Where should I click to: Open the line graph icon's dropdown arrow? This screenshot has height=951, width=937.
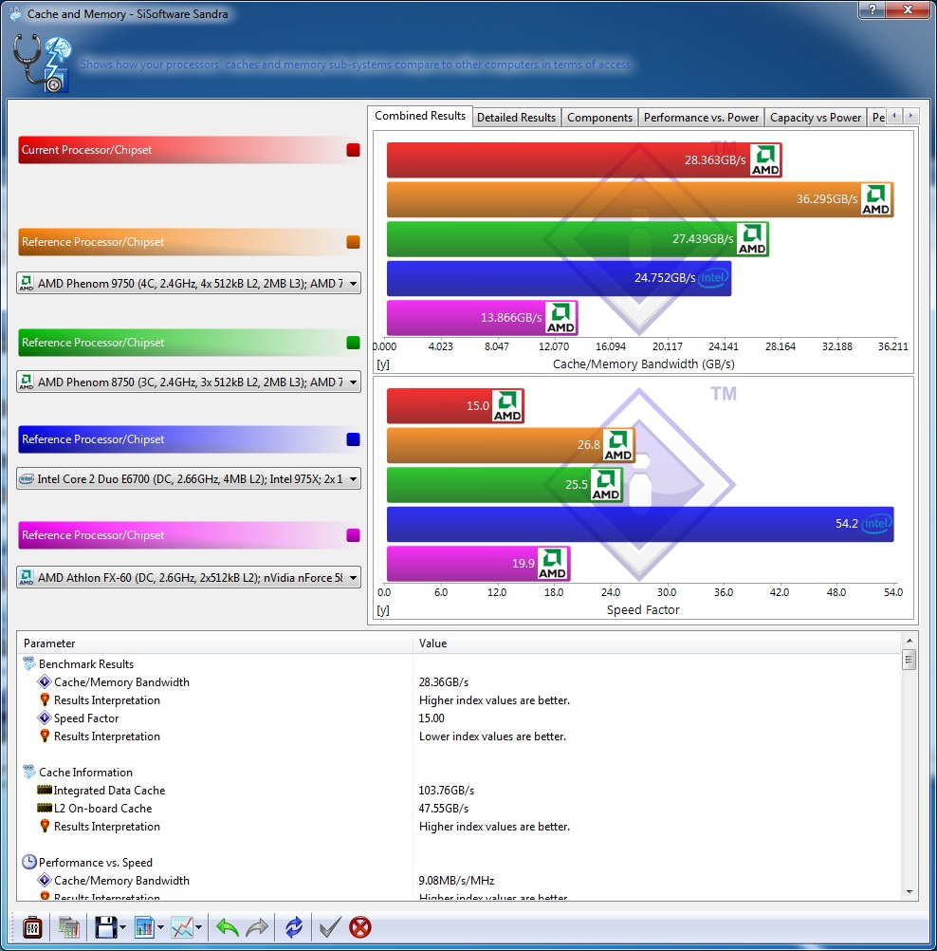tap(199, 927)
